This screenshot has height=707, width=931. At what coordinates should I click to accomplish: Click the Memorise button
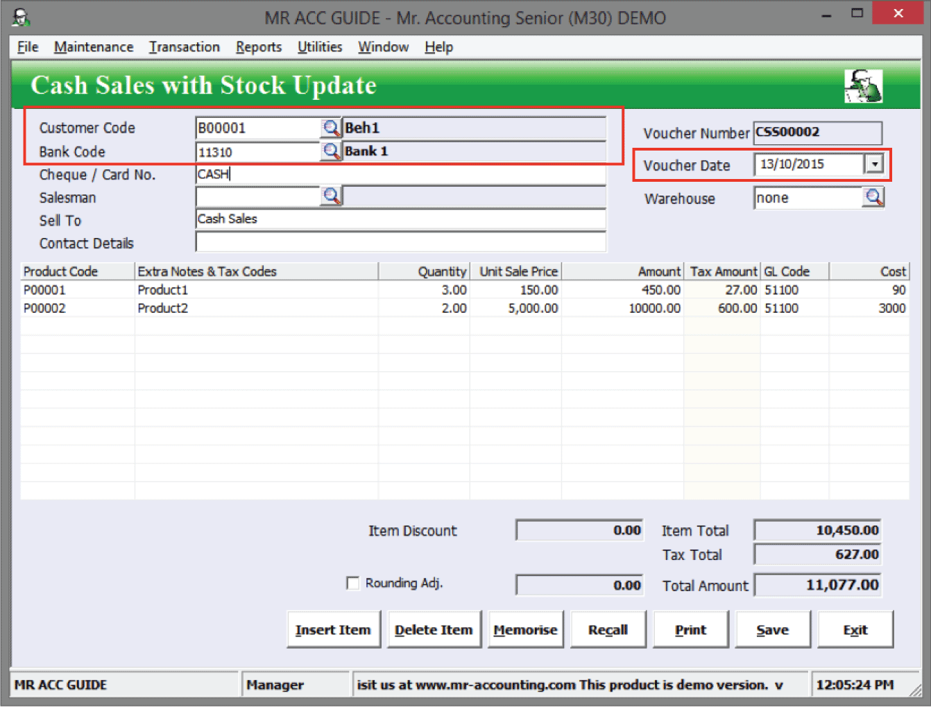pos(525,629)
